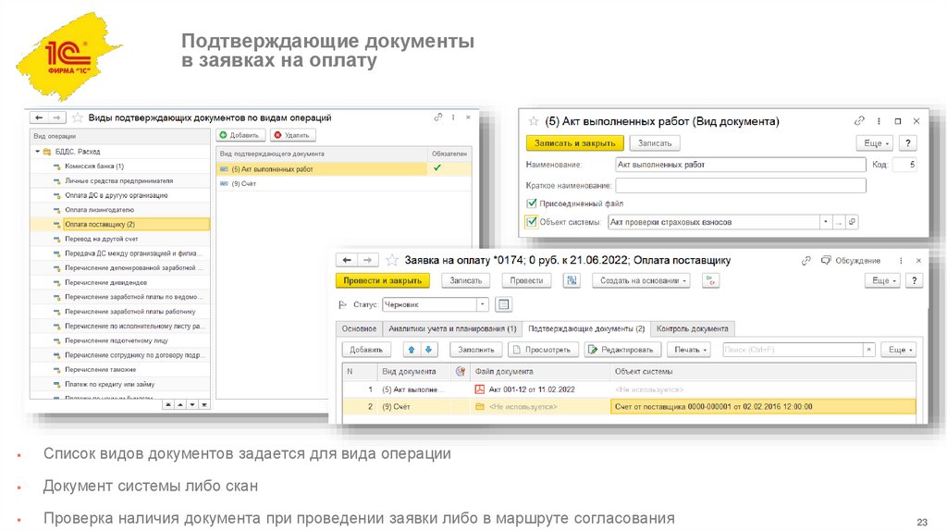Click the Обязателен column header
This screenshot has width=947, height=531.
[x=449, y=154]
